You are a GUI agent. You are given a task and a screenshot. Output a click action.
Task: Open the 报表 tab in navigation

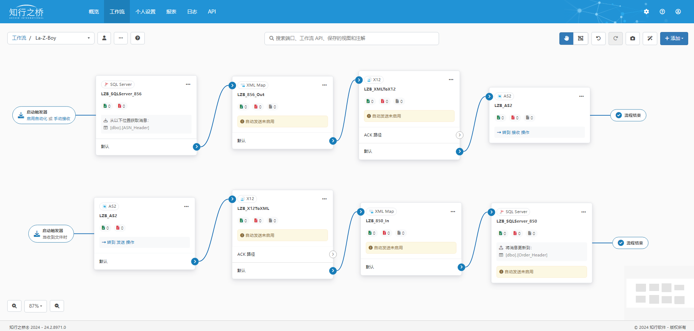pyautogui.click(x=171, y=12)
